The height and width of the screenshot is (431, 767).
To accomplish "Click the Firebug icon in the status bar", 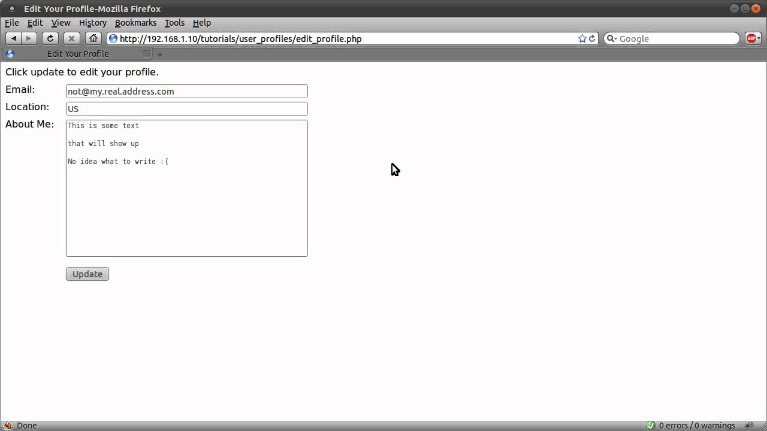I will [x=8, y=426].
